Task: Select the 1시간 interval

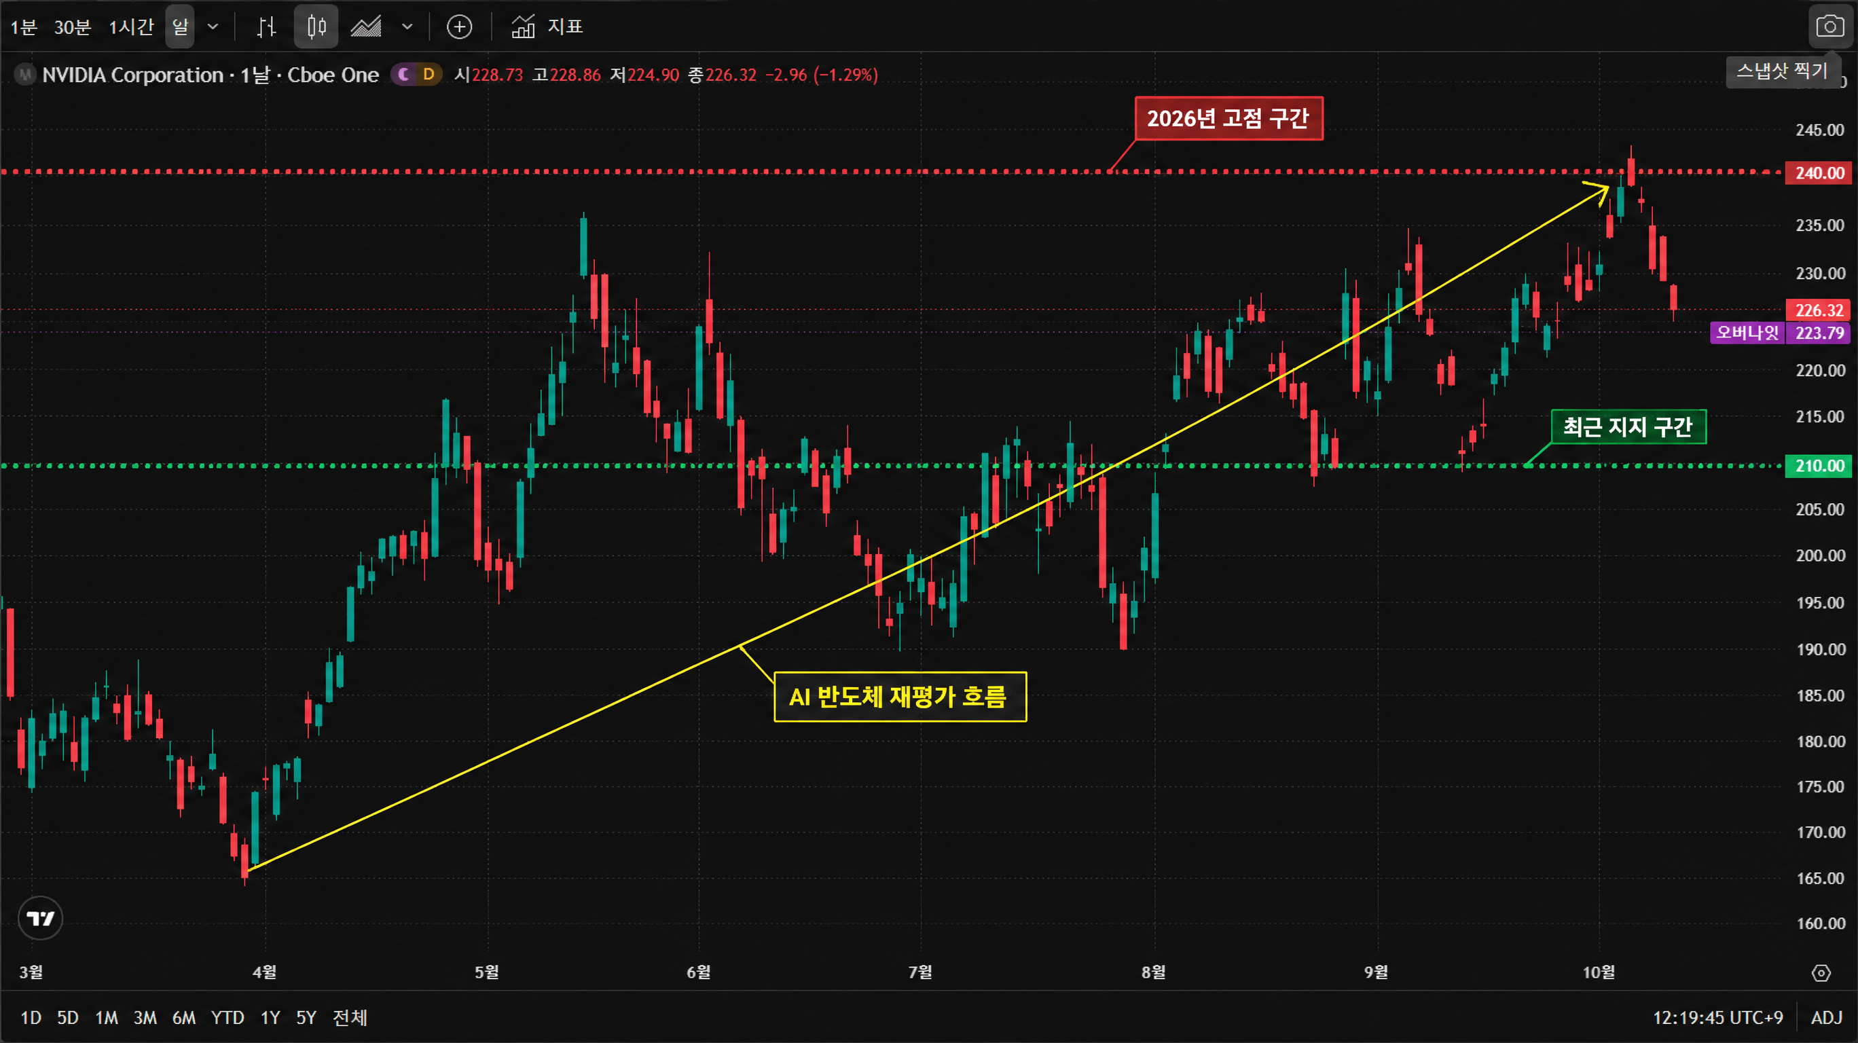Action: [x=131, y=27]
